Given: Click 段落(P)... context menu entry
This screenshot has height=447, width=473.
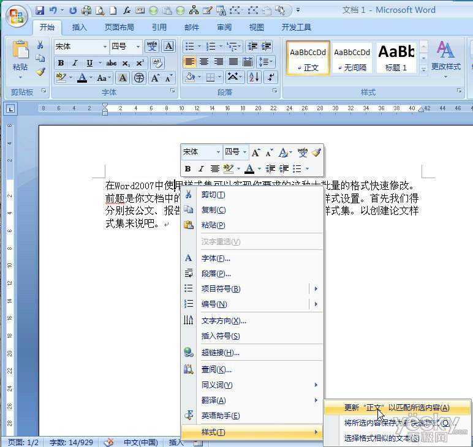Looking at the screenshot, I should click(x=252, y=273).
